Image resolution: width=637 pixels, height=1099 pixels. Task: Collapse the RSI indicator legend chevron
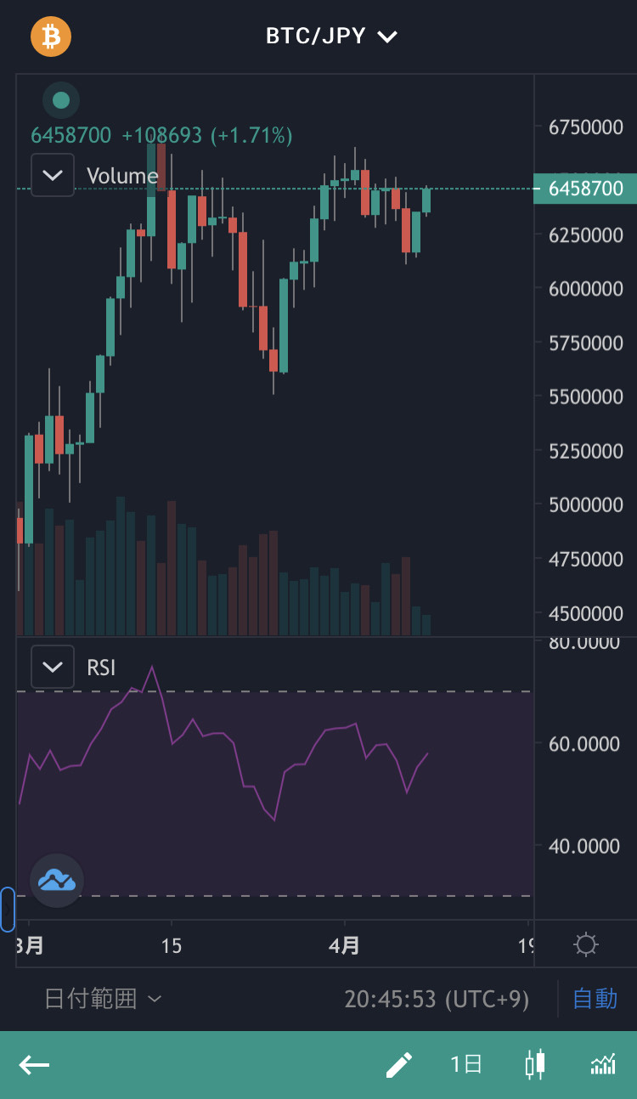[53, 667]
